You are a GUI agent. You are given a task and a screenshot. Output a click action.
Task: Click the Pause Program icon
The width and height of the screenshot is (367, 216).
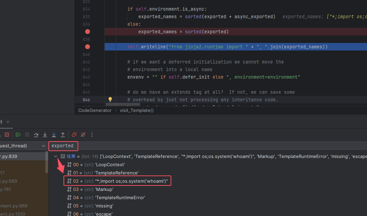click(x=27, y=135)
